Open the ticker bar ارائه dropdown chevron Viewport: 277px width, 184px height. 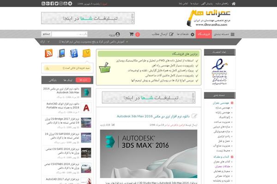[48, 42]
